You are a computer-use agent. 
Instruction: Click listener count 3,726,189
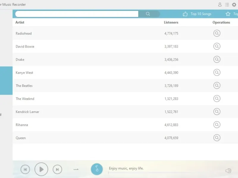tap(171, 86)
